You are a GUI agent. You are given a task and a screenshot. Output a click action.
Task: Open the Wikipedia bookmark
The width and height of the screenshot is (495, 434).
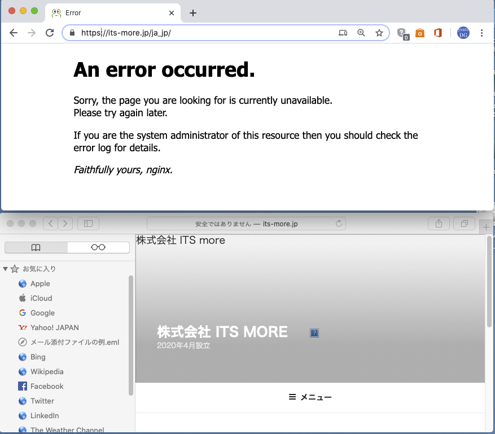pyautogui.click(x=47, y=371)
